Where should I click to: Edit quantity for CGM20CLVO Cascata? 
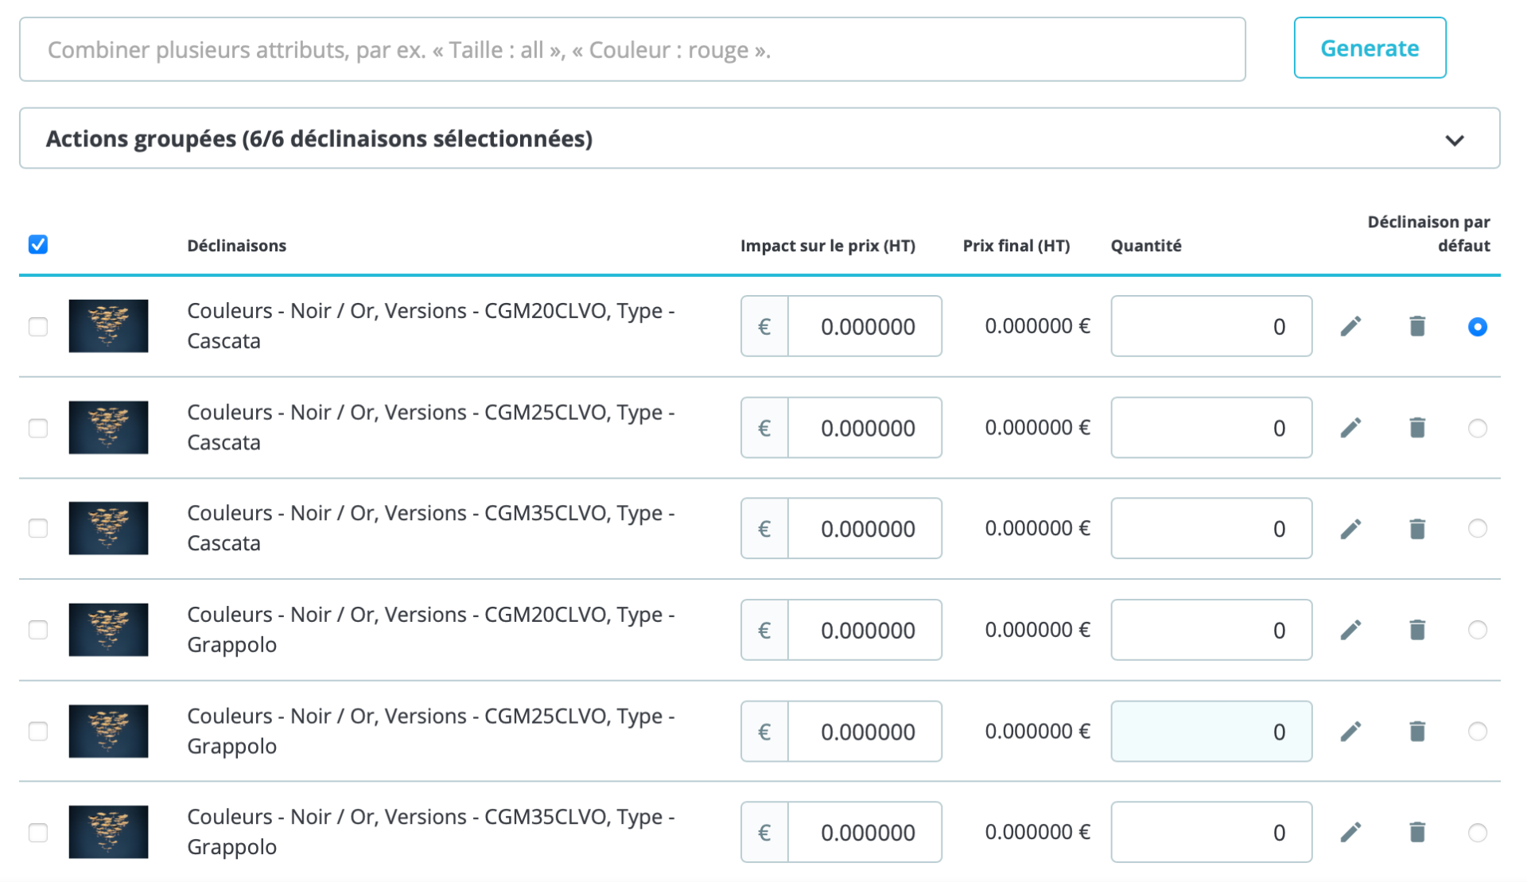click(x=1211, y=326)
